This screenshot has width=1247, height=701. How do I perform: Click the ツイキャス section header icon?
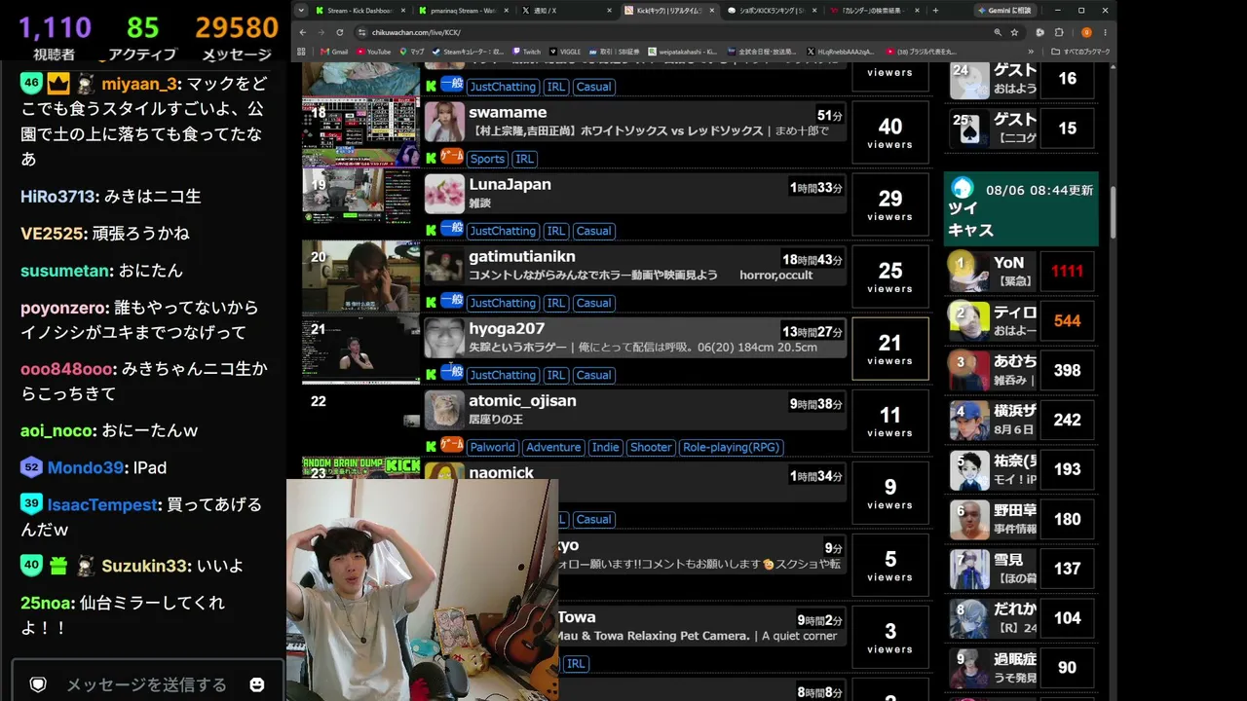[x=963, y=188]
